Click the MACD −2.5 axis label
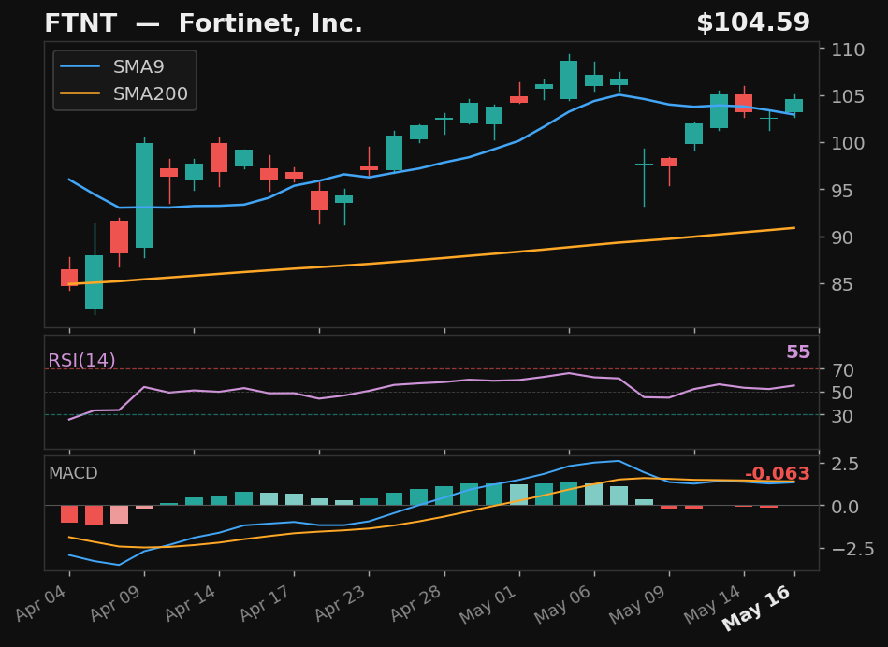888x647 pixels. (x=852, y=550)
